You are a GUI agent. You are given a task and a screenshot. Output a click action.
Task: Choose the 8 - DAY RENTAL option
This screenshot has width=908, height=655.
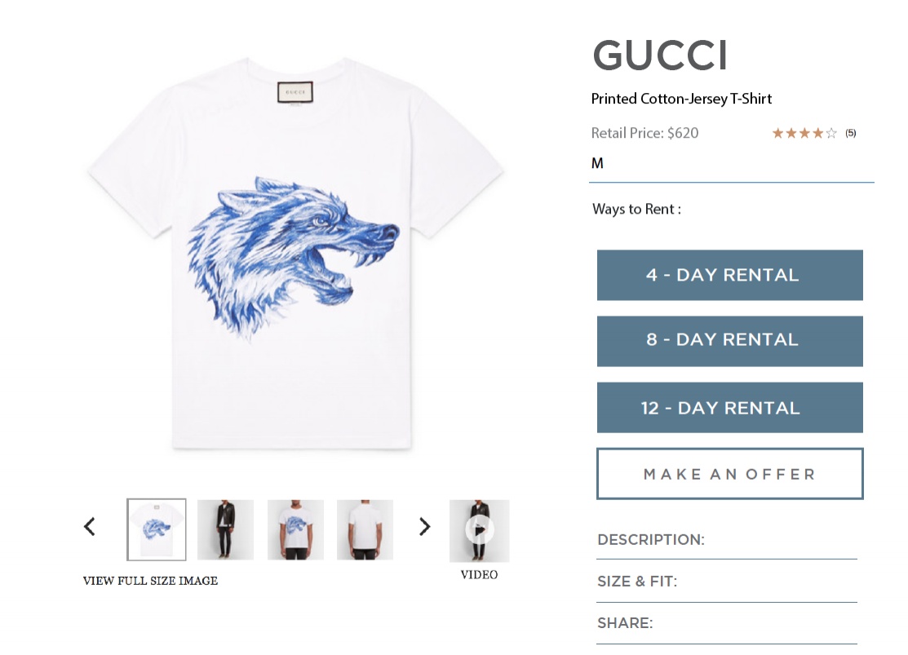tap(729, 341)
